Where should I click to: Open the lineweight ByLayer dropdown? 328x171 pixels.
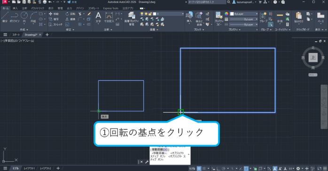tap(244, 19)
